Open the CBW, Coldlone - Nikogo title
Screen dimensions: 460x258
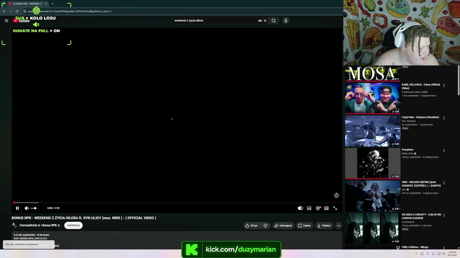coord(415,247)
